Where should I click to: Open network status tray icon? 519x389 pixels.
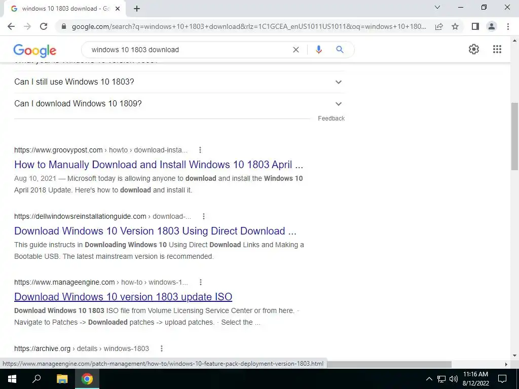[441, 379]
